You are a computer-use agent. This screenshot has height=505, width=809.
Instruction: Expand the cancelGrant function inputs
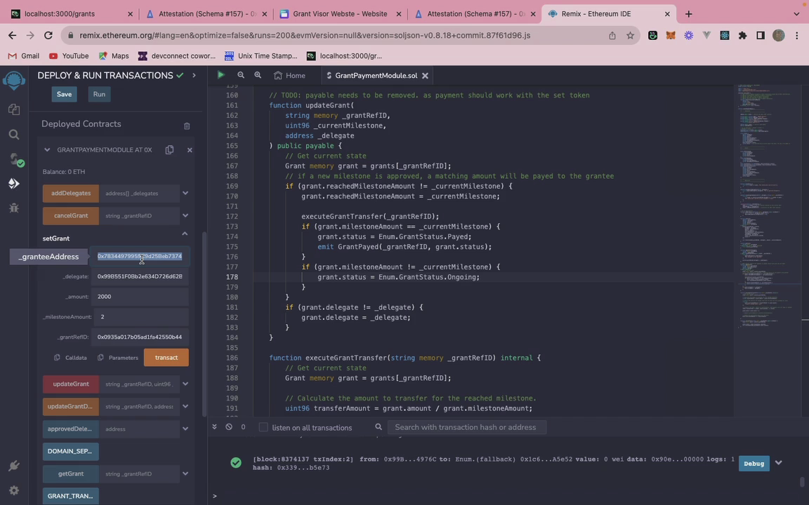pos(185,215)
